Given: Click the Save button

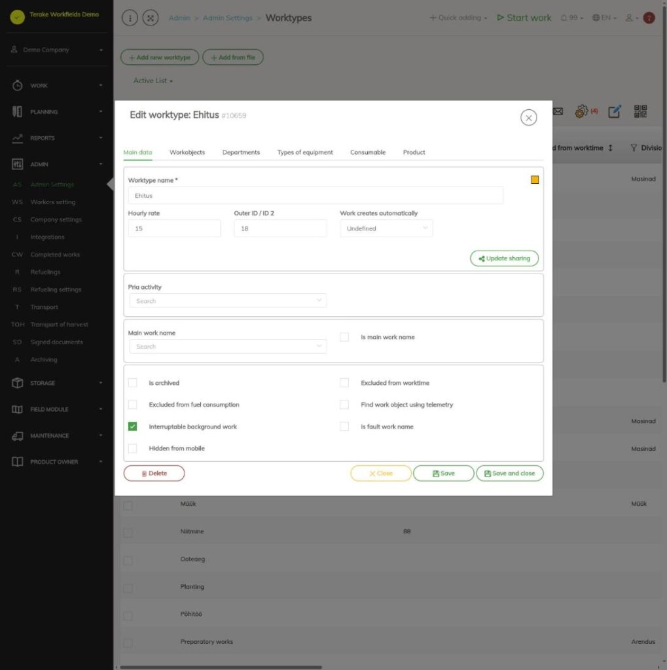Looking at the screenshot, I should pos(443,474).
